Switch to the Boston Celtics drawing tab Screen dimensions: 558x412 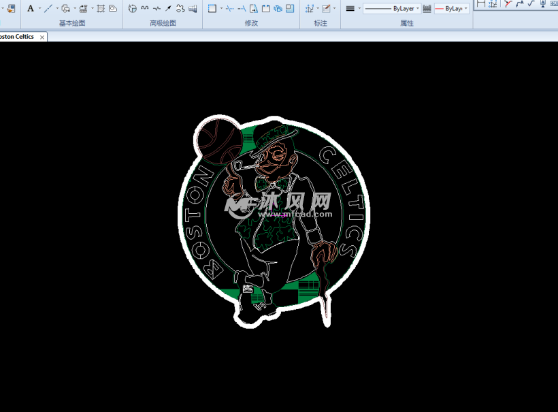(17, 37)
